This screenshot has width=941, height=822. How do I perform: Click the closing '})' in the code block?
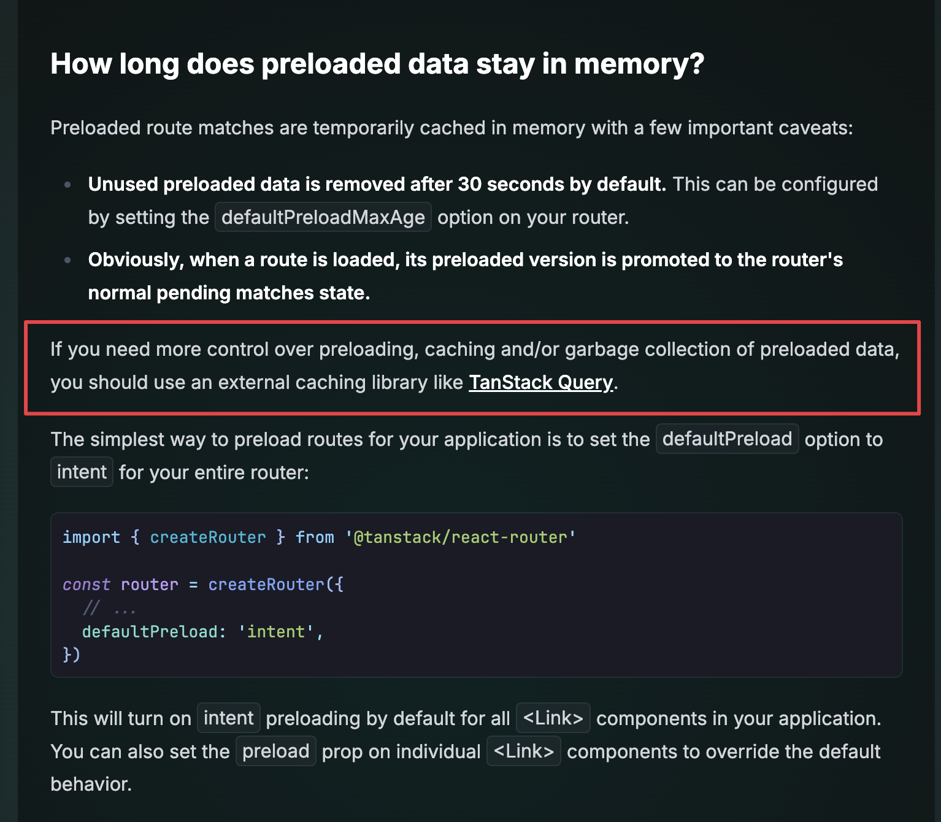pyautogui.click(x=71, y=655)
